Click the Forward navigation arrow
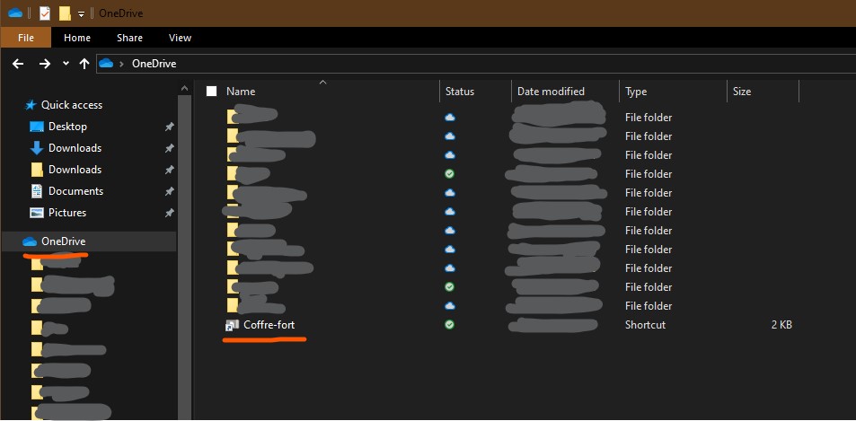The image size is (856, 421). (x=44, y=64)
